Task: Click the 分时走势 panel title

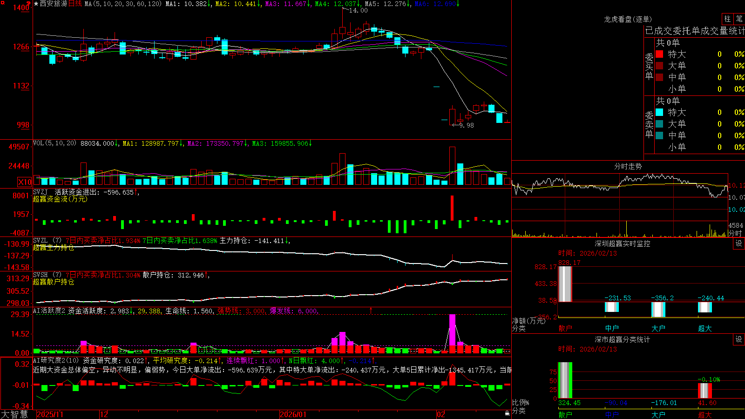Action: point(628,166)
